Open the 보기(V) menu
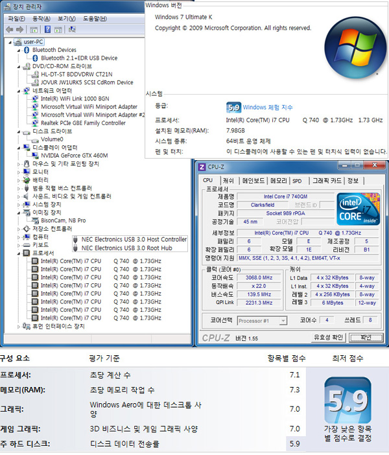389x455 pixels. (67, 19)
